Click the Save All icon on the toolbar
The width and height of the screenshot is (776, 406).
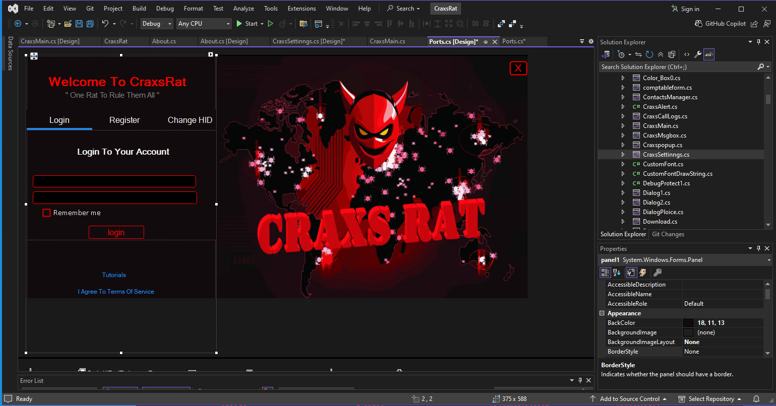(90, 23)
